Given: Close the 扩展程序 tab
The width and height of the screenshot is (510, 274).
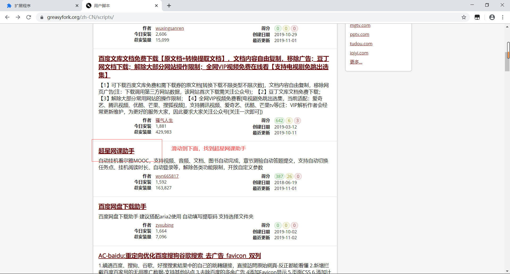Looking at the screenshot, I should point(77,6).
